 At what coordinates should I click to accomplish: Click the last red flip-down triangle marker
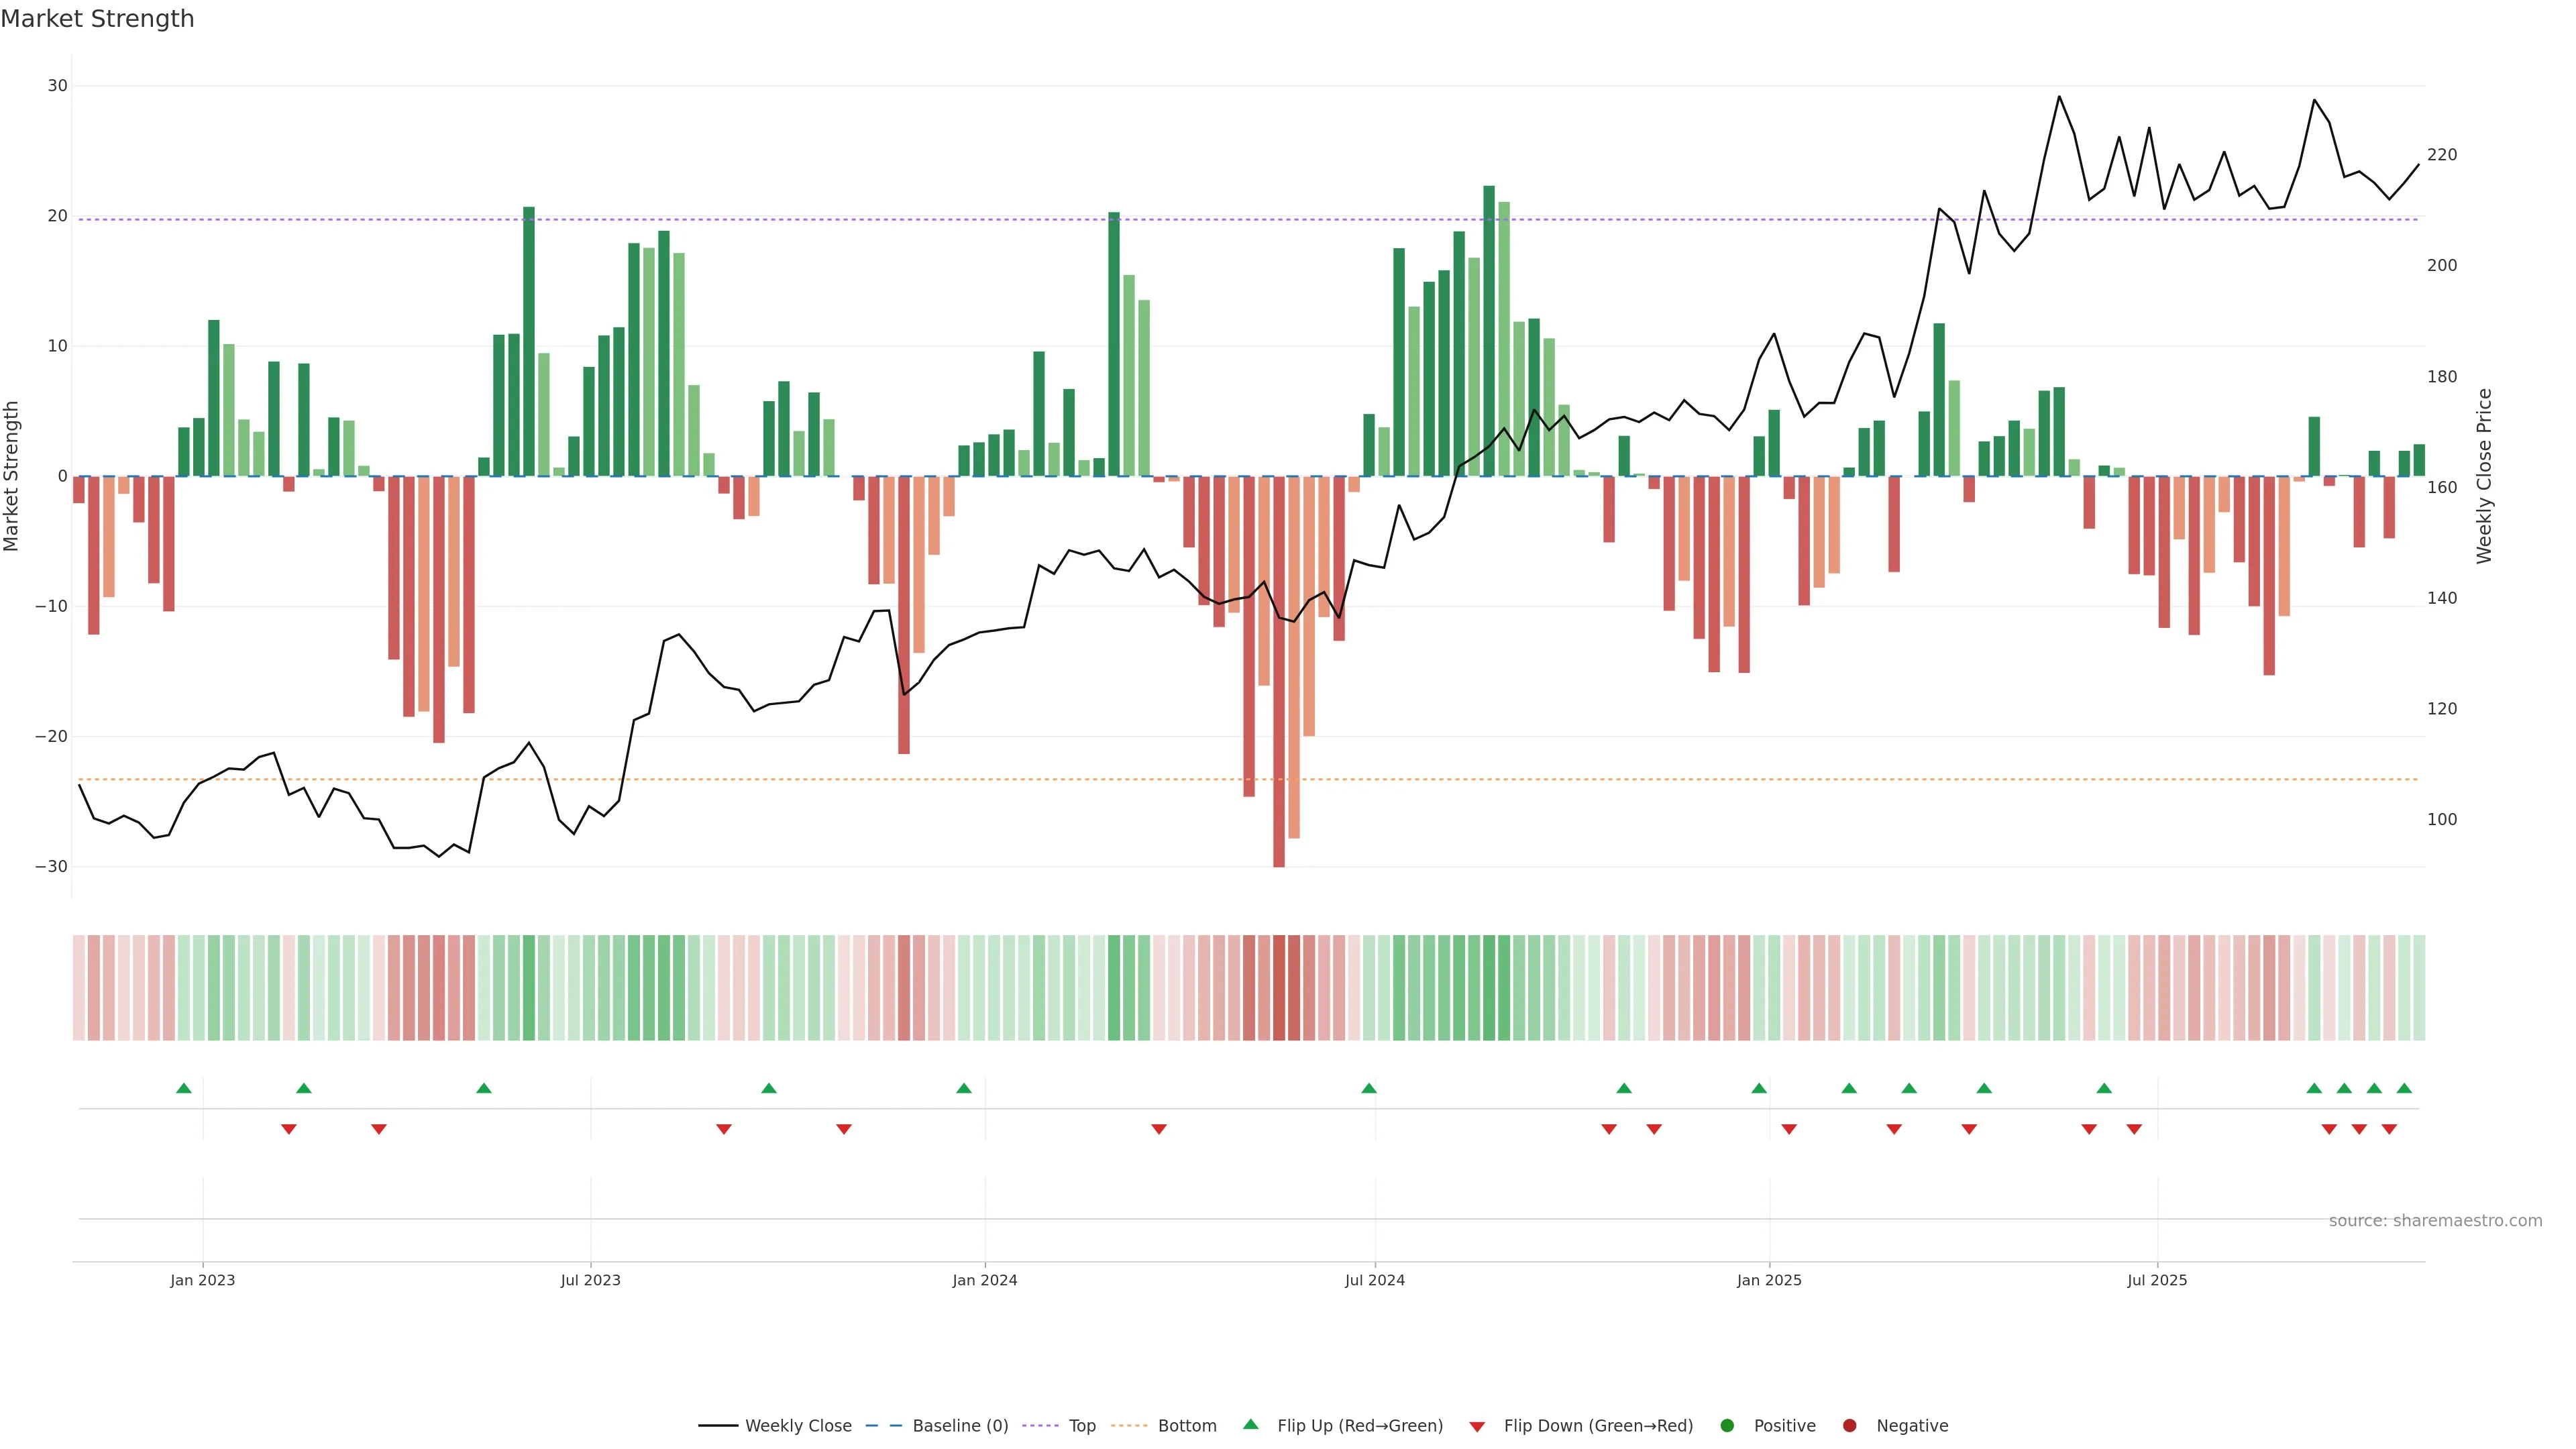2389,1129
